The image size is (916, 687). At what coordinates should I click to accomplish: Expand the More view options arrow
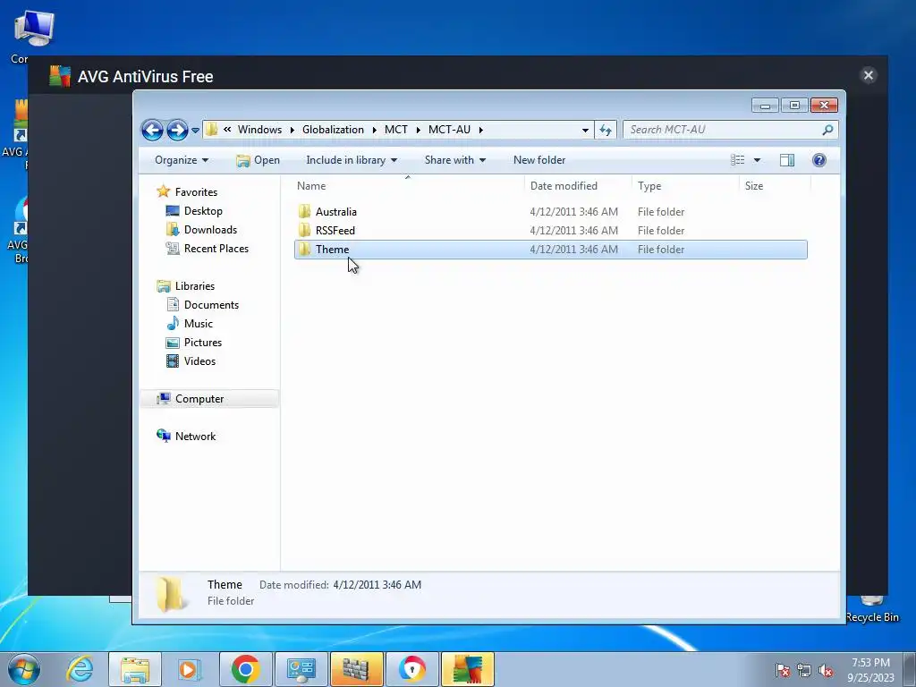pos(757,160)
